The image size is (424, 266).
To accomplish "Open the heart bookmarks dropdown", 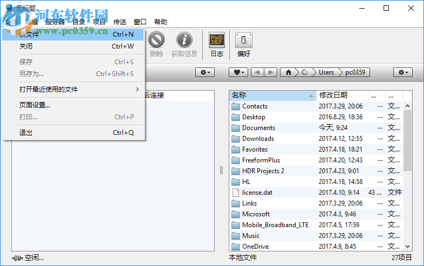I will pyautogui.click(x=238, y=72).
